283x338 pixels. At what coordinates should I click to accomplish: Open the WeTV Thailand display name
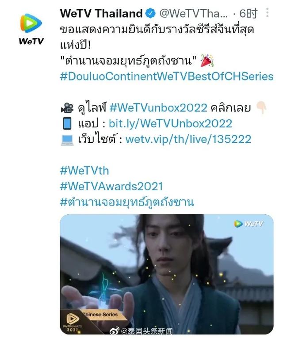[x=101, y=13]
